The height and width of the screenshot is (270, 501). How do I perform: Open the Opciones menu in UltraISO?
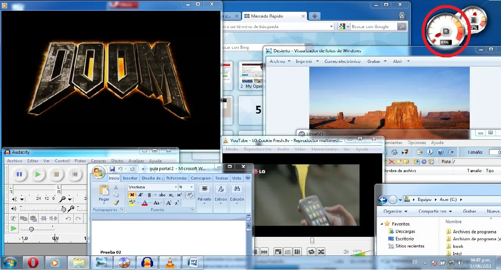point(417,142)
